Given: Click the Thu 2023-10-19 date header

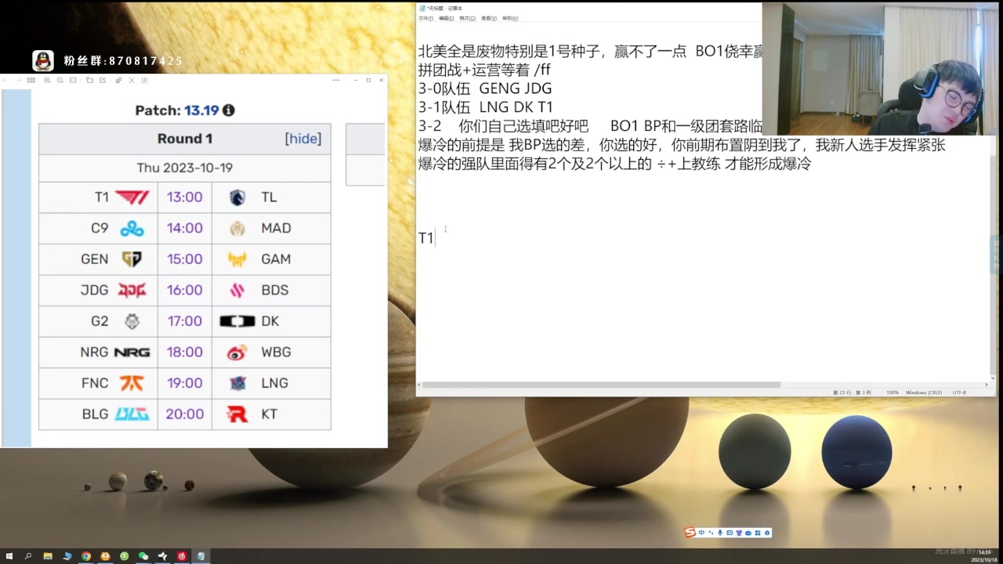Looking at the screenshot, I should click(x=185, y=168).
